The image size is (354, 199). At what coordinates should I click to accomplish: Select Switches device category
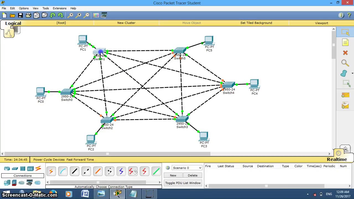coord(15,168)
